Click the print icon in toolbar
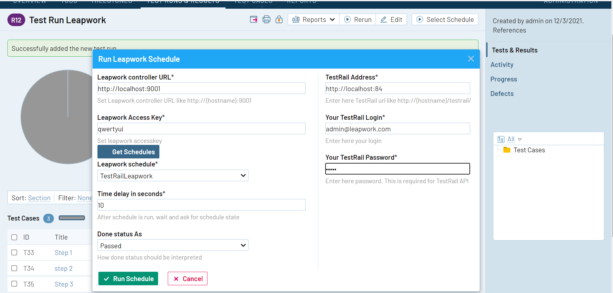The height and width of the screenshot is (293, 613). [266, 19]
